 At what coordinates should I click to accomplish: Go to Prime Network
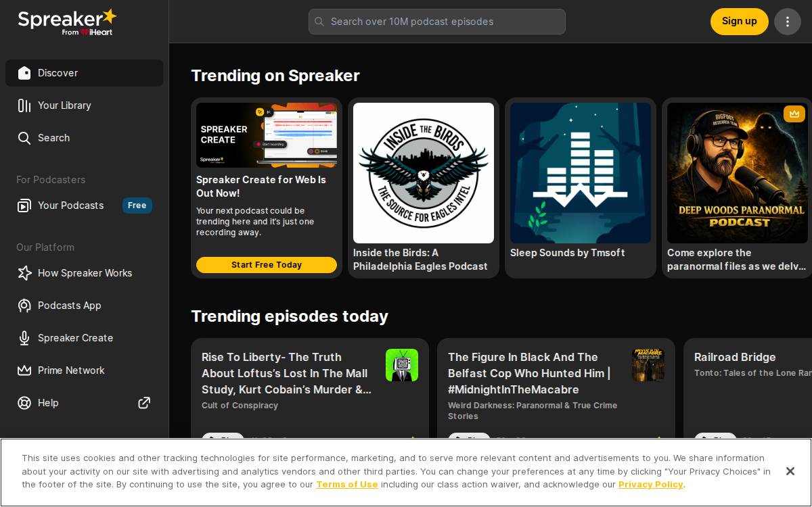[x=84, y=370]
